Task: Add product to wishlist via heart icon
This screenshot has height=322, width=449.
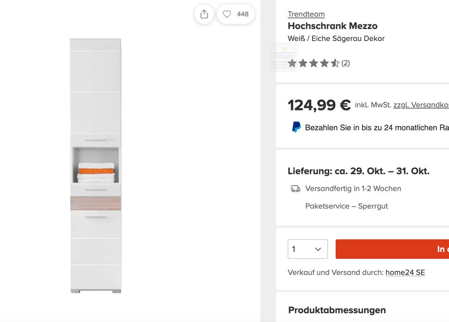Action: point(227,14)
